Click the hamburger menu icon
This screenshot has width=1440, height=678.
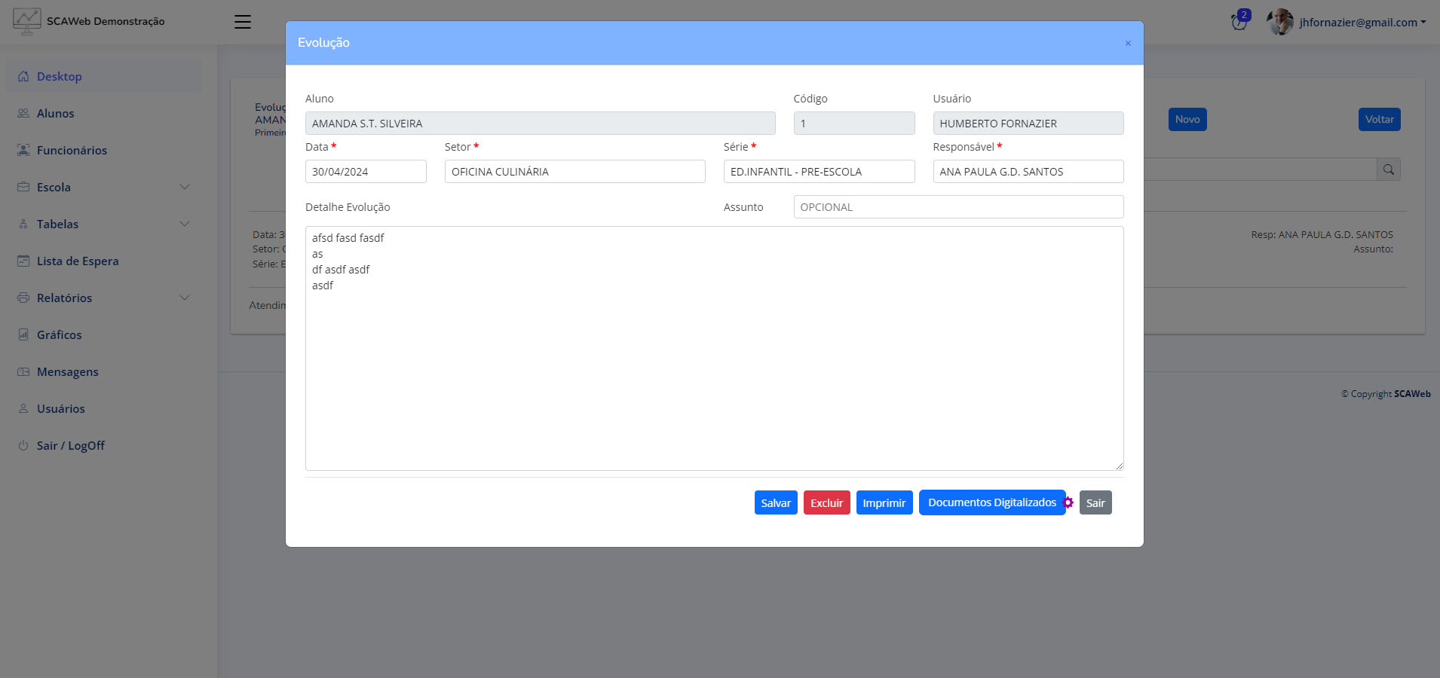pos(243,22)
